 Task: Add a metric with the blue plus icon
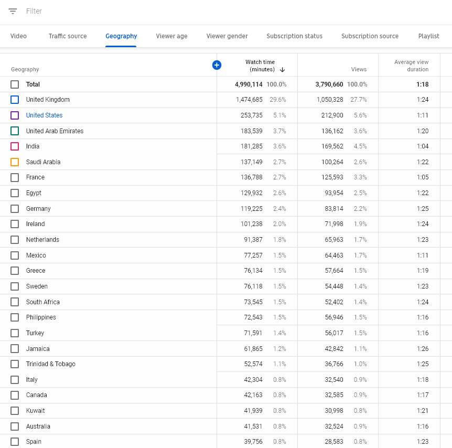tap(217, 65)
